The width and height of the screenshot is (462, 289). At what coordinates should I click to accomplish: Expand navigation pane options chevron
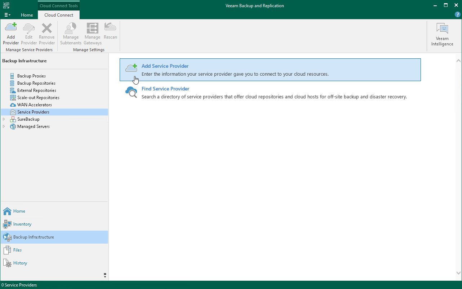coord(105,275)
